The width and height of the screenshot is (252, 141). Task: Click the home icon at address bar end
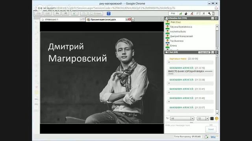(x=216, y=8)
